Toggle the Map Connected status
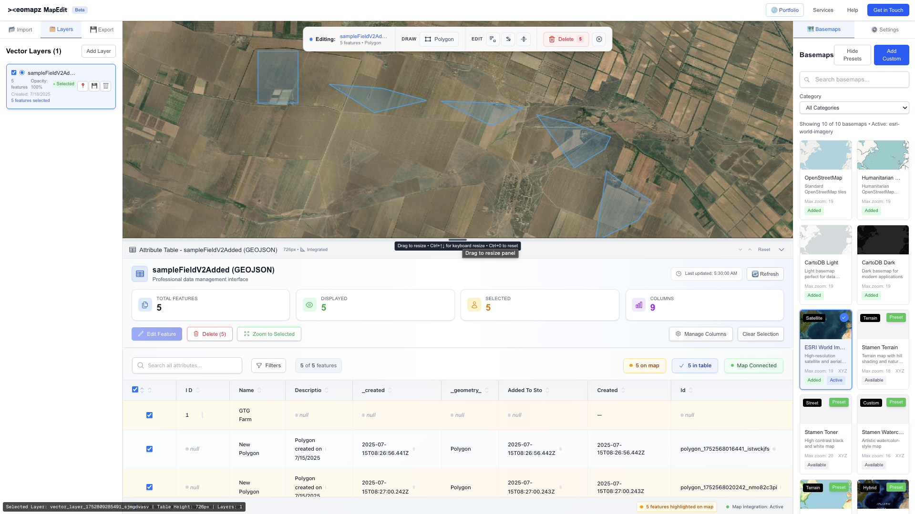The image size is (915, 514). pos(753,365)
